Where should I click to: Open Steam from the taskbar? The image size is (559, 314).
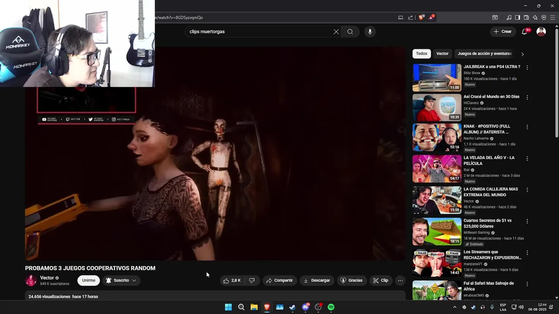click(292, 307)
